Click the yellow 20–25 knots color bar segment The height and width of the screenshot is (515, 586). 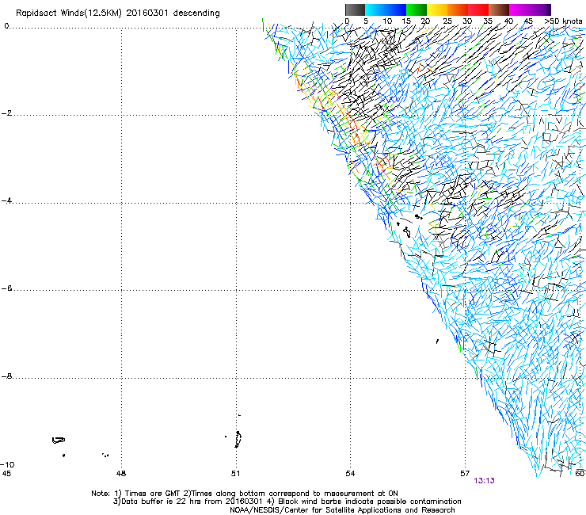pyautogui.click(x=437, y=10)
